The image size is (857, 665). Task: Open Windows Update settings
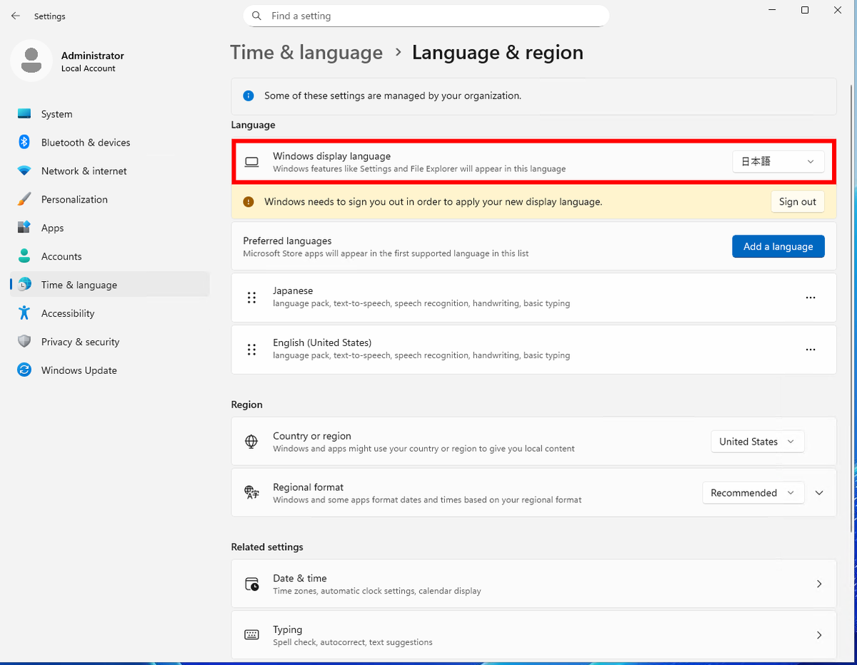79,370
